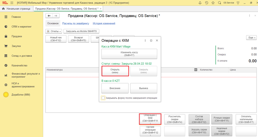Click the Номенклатура column header
This screenshot has height=137, width=258.
point(55,70)
